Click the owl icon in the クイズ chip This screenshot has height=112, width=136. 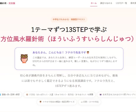coord(41,102)
